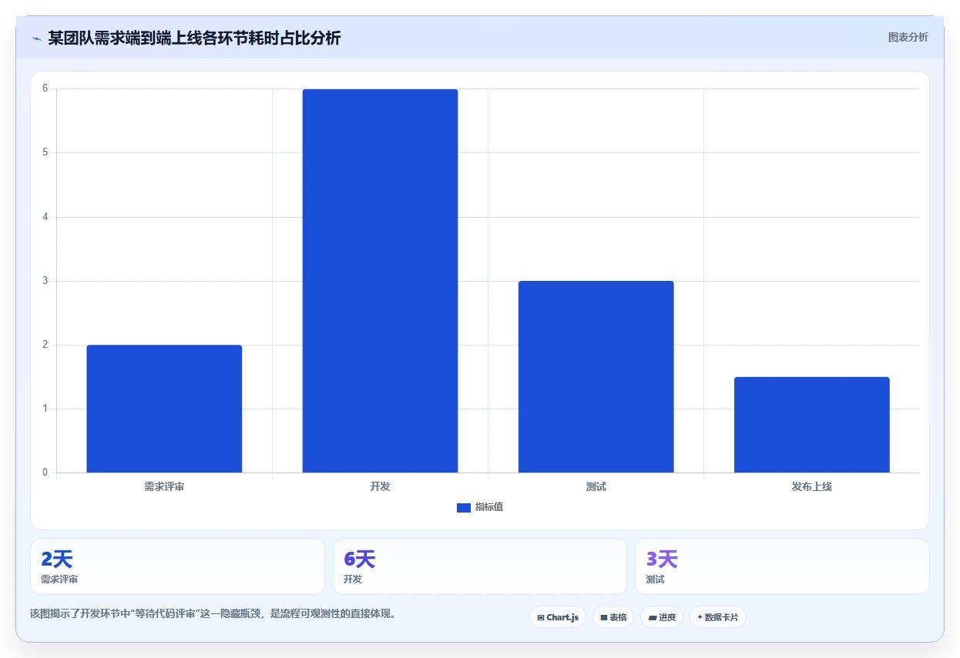Select the 表格 tag chip
The width and height of the screenshot is (960, 658).
(x=613, y=617)
